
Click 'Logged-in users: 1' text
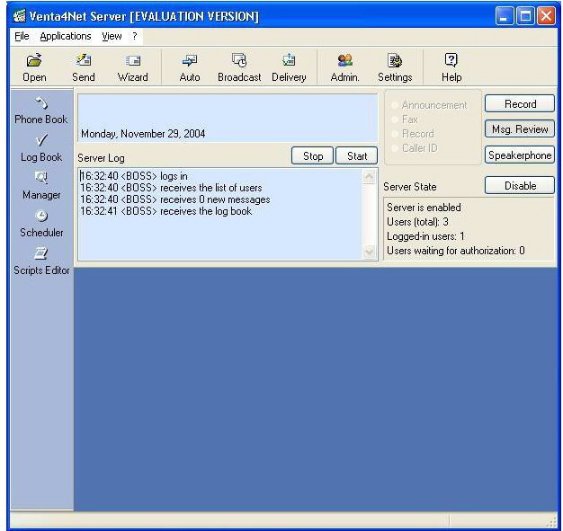point(425,236)
